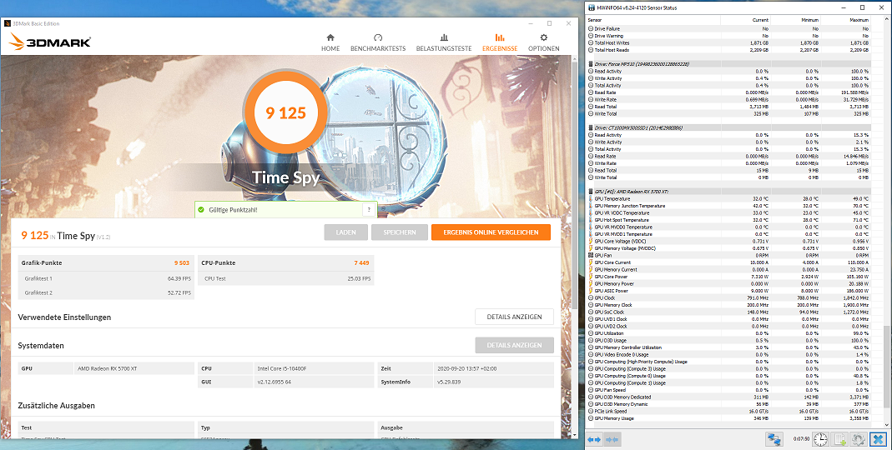Viewport: 892px width, 450px height.
Task: Select the GPU SoC Clock row
Action: [x=728, y=312]
